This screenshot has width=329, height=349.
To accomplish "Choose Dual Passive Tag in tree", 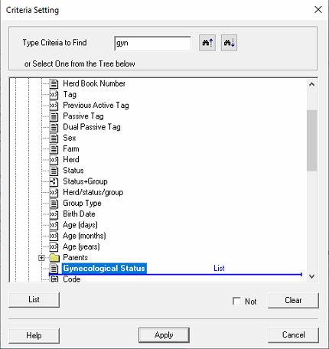I will 92,127.
